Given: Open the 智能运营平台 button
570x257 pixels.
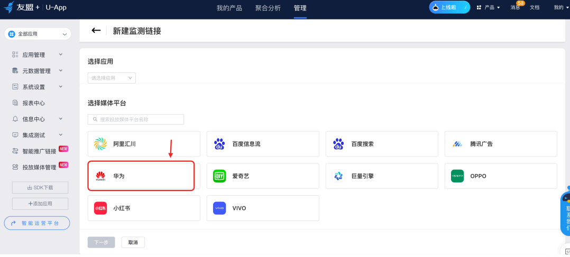Looking at the screenshot, I should [37, 223].
